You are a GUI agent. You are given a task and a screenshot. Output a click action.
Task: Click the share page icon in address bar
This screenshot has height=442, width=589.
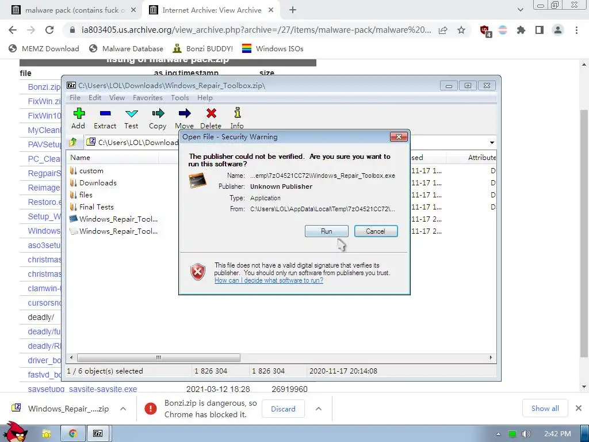pyautogui.click(x=443, y=30)
